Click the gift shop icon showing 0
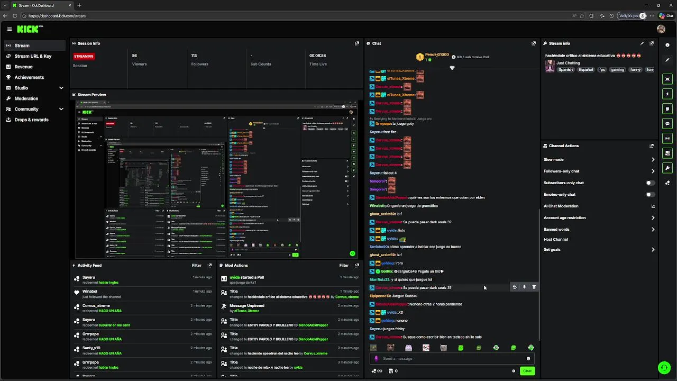Viewport: 677px width, 381px height. pyautogui.click(x=393, y=371)
